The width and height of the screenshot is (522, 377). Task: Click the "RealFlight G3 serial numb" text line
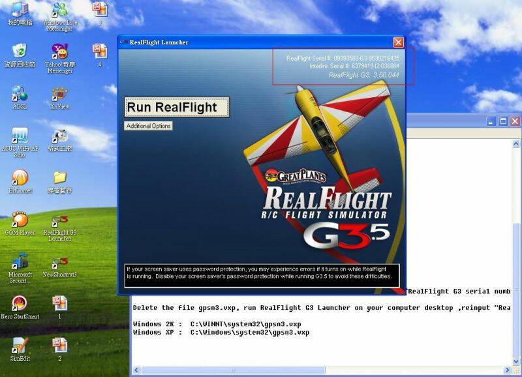pos(459,292)
